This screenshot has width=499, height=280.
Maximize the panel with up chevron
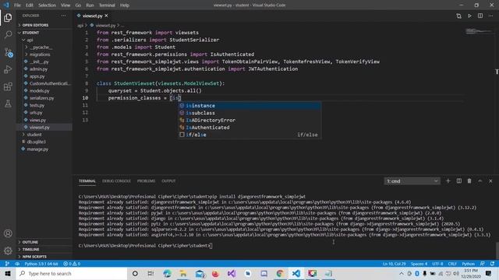480,181
